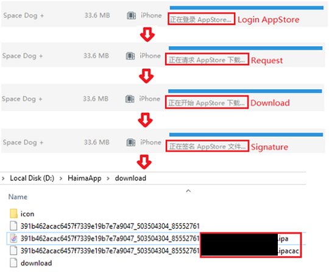The width and height of the screenshot is (329, 272).
Task: Click progress bar above 正在登录 AppStore status
Action: coord(247,8)
